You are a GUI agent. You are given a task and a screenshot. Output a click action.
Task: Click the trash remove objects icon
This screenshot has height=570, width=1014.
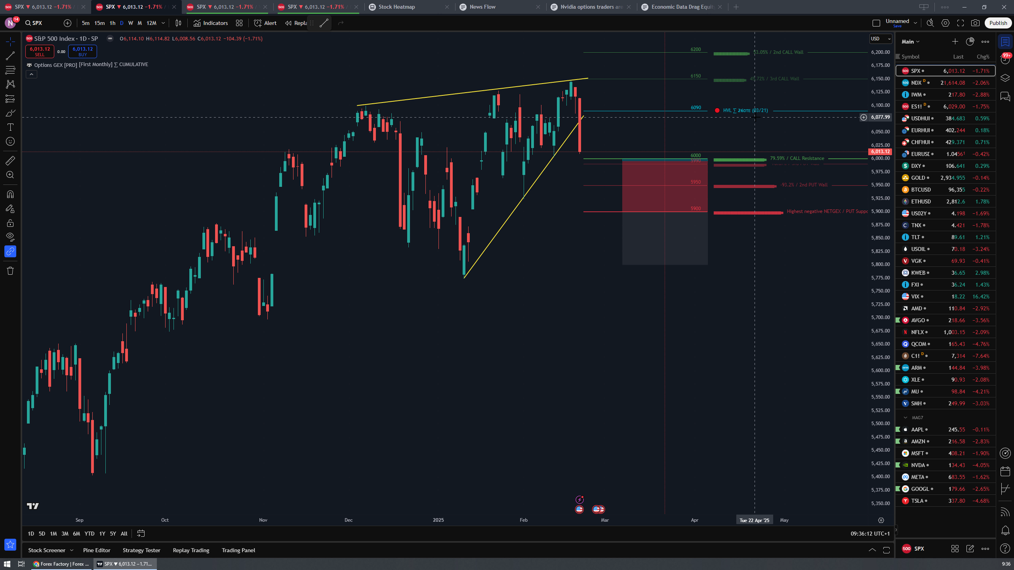tap(10, 271)
